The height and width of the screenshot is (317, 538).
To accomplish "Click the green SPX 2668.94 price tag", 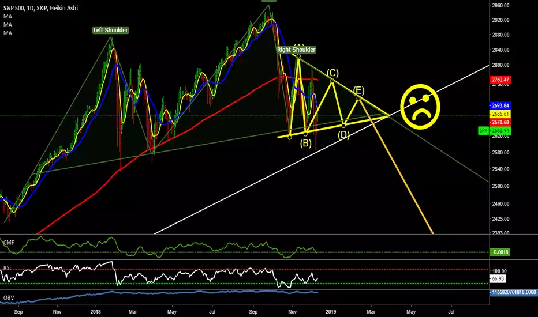I will 495,131.
